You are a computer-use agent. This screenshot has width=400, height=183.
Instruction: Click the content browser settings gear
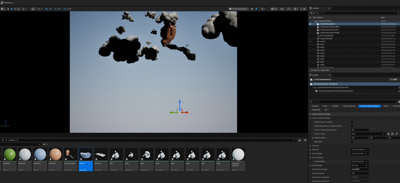click(305, 140)
